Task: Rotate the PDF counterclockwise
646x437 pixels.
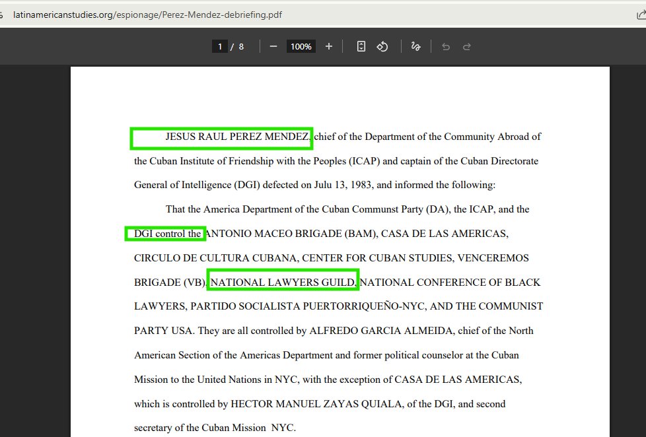Action: pyautogui.click(x=382, y=47)
